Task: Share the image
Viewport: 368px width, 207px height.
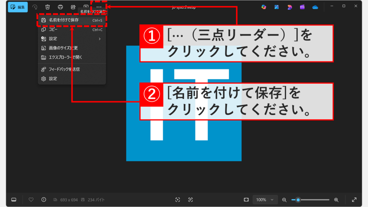Action: [73, 6]
